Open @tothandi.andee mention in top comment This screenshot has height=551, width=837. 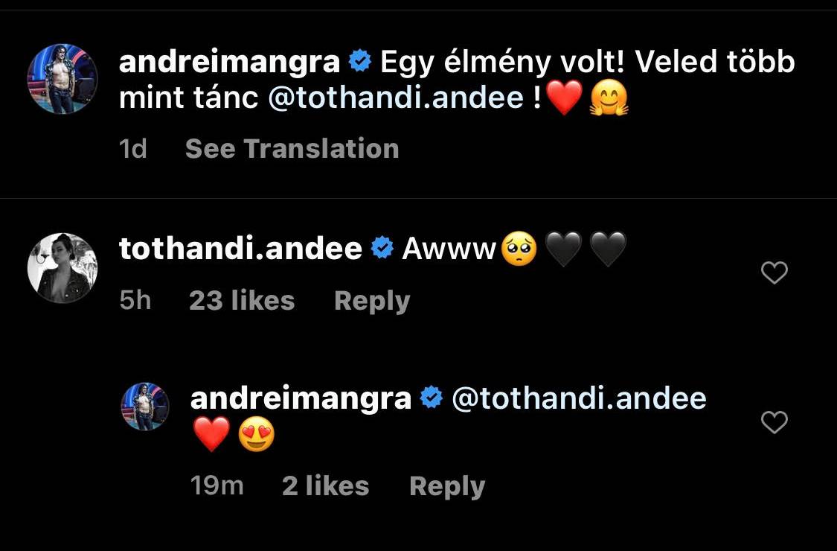coord(396,98)
